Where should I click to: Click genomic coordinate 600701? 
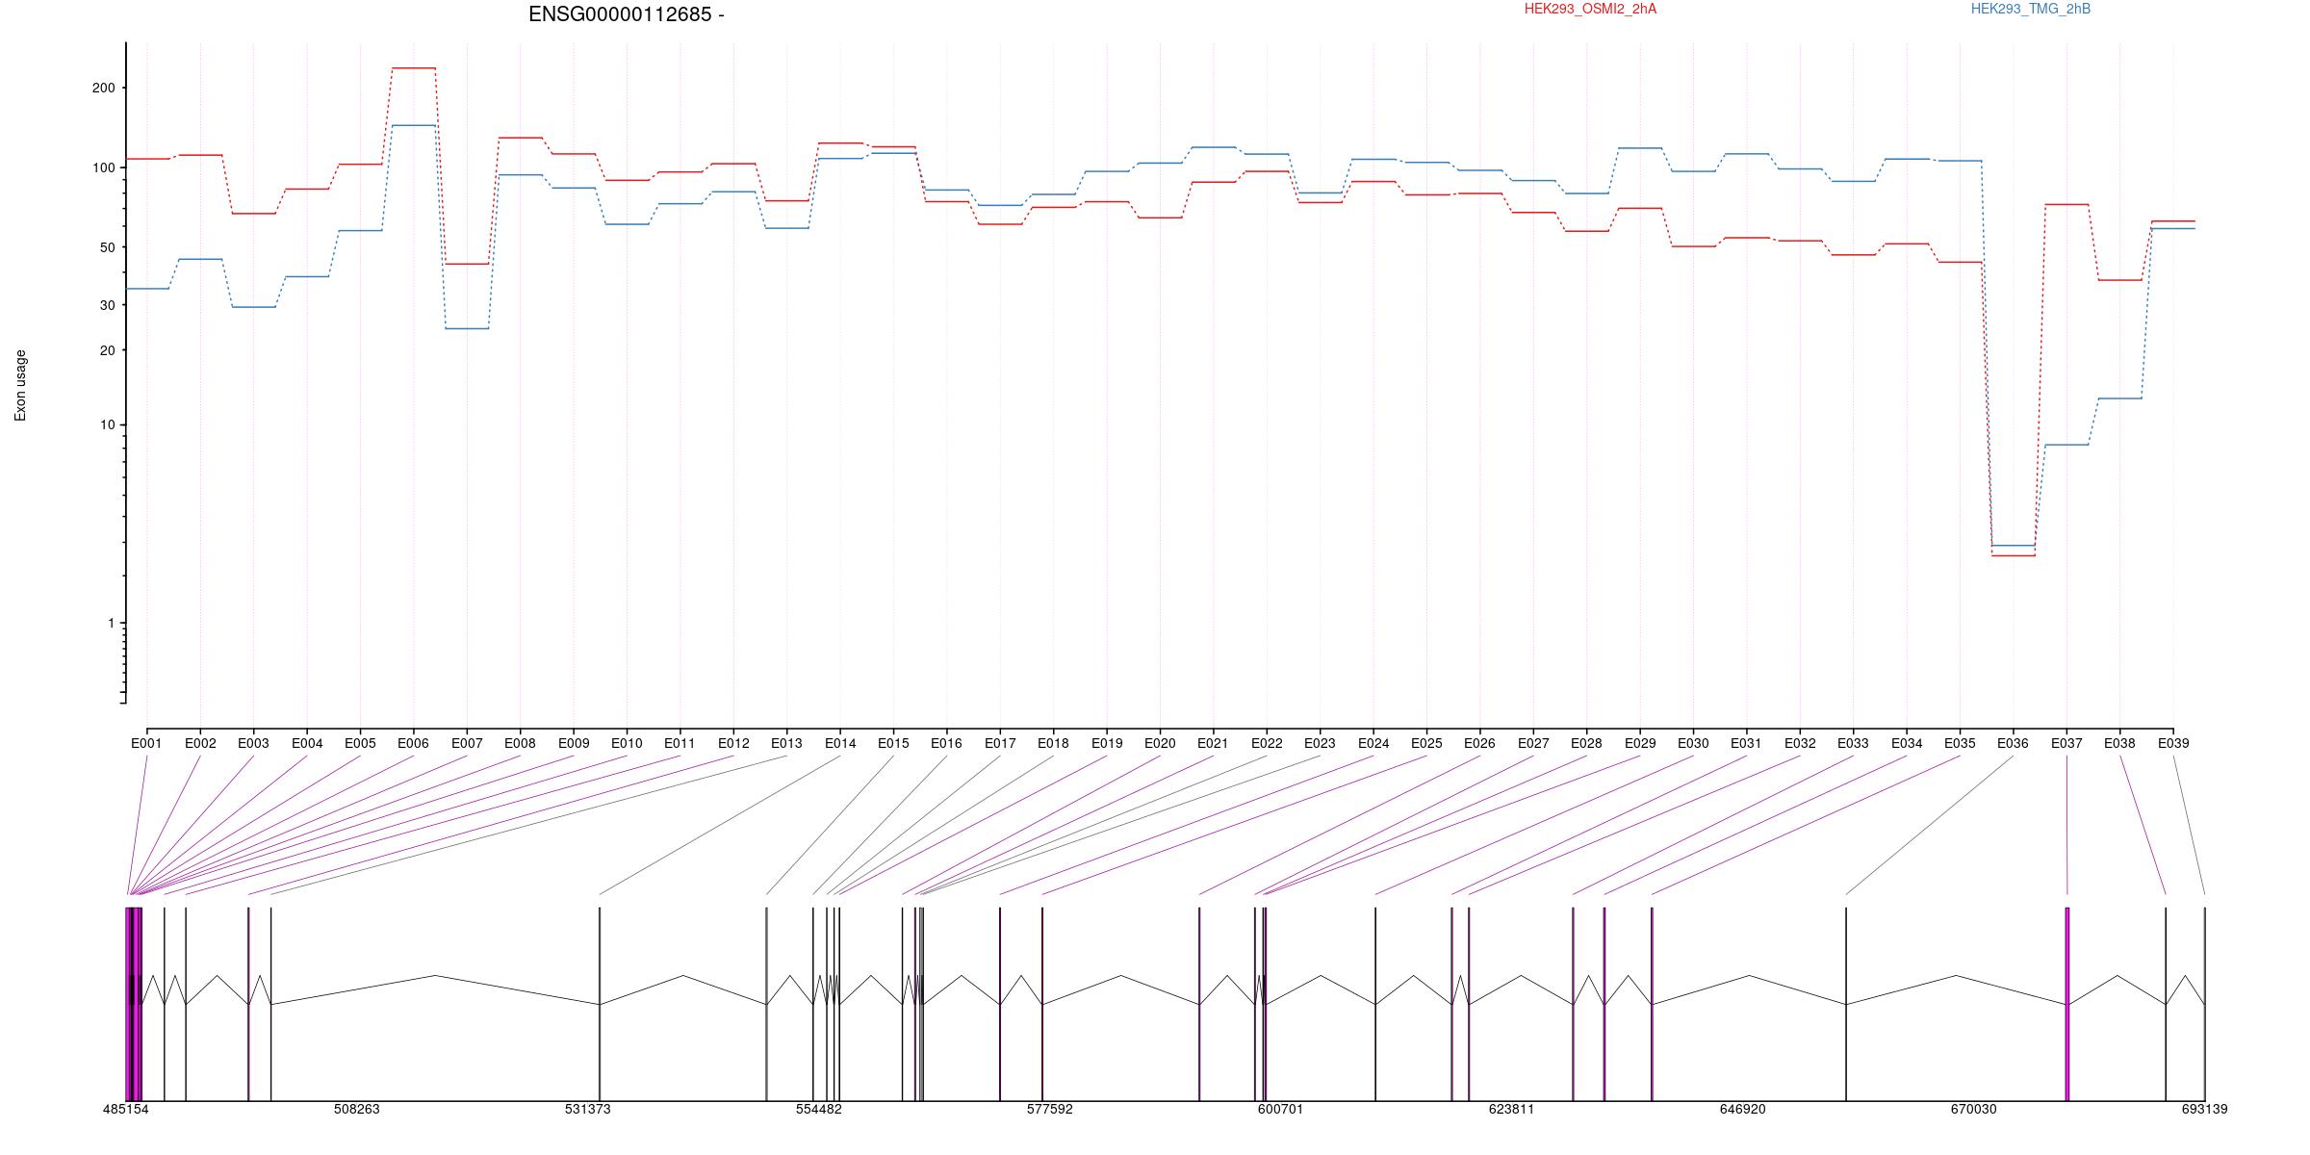1281,1109
